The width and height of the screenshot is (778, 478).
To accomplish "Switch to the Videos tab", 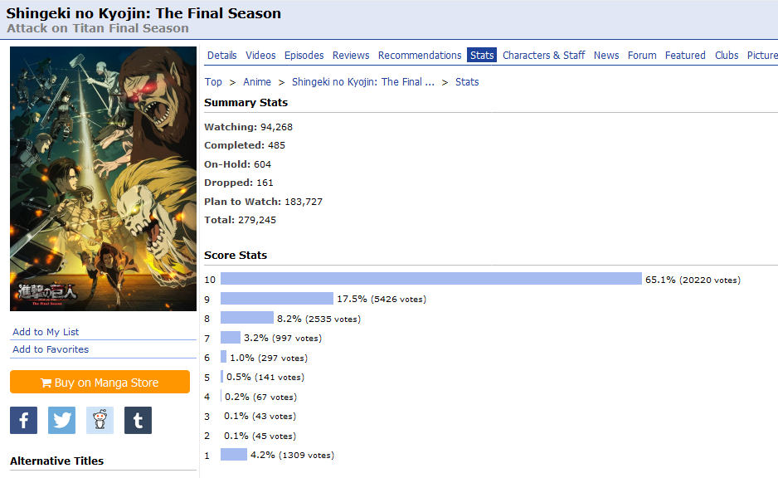I will [x=260, y=56].
